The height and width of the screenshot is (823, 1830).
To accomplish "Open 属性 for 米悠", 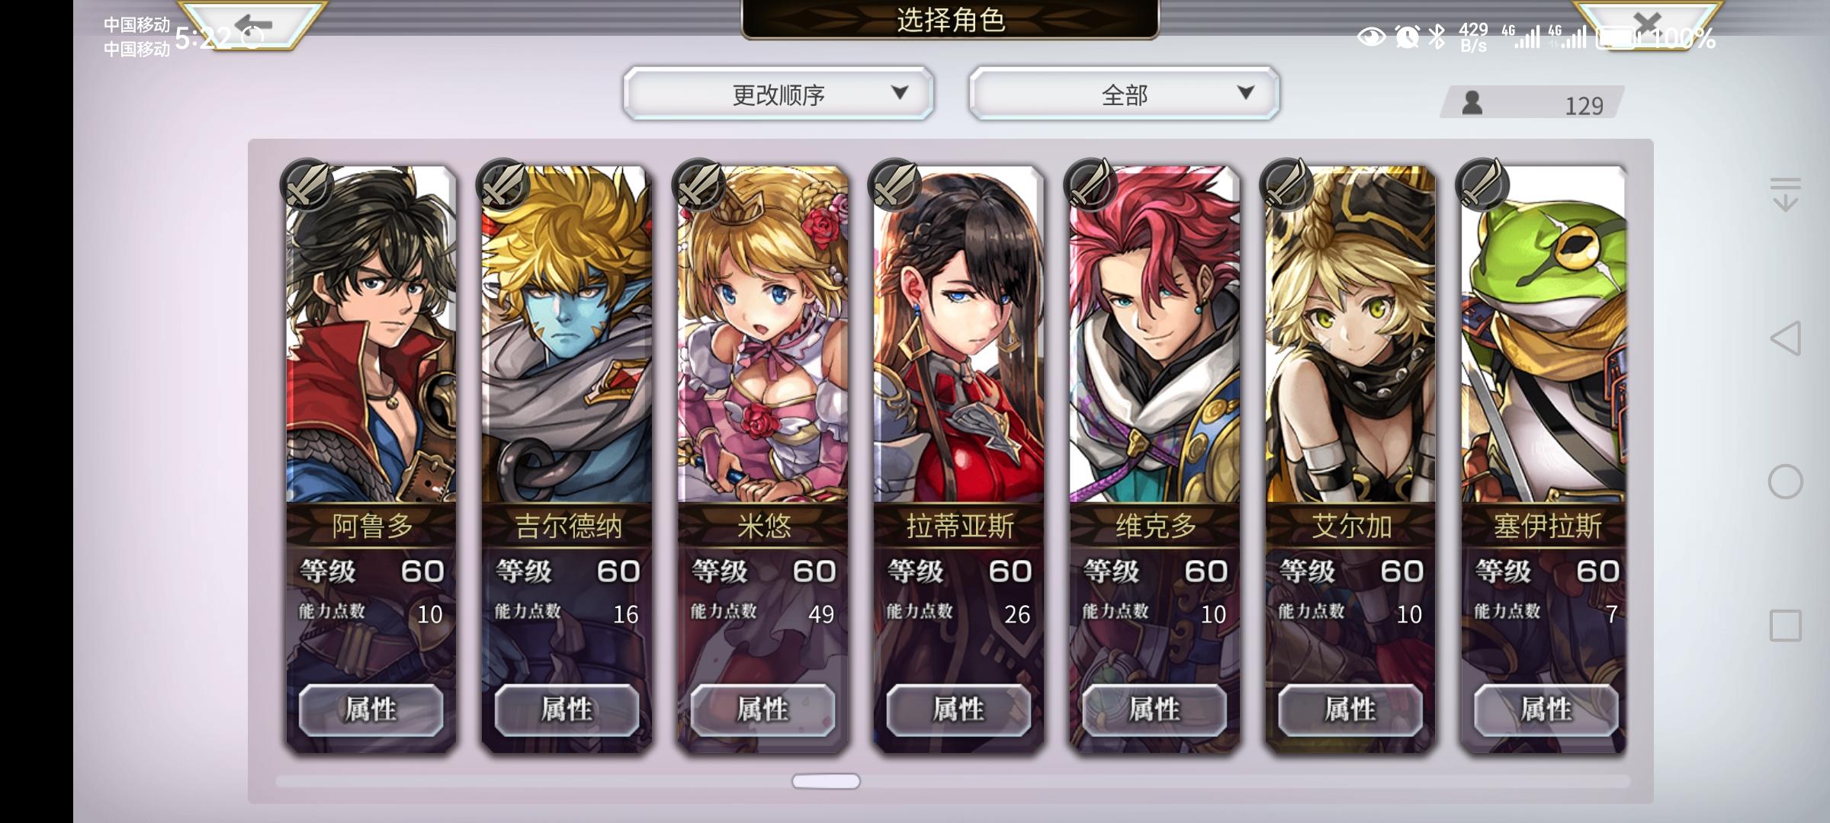I will pos(762,709).
